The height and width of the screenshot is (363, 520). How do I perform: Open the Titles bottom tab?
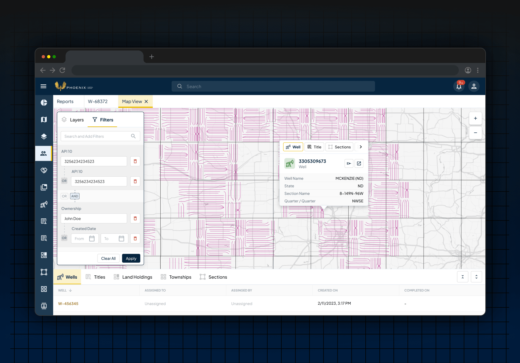tap(95, 277)
